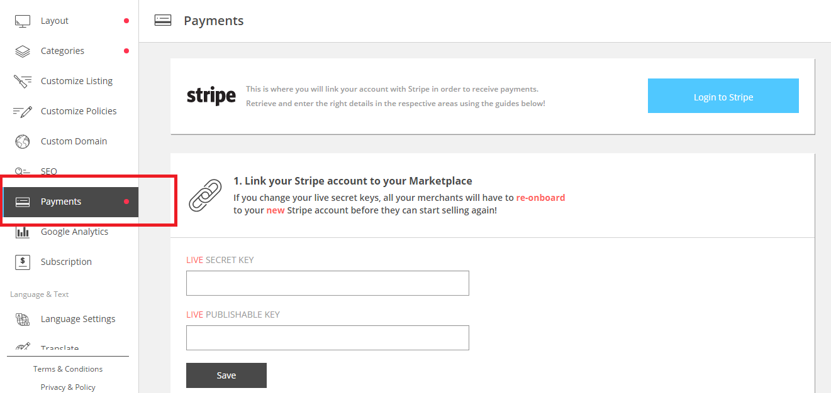Click the Custom Domain globe icon
The width and height of the screenshot is (831, 393).
pos(23,141)
